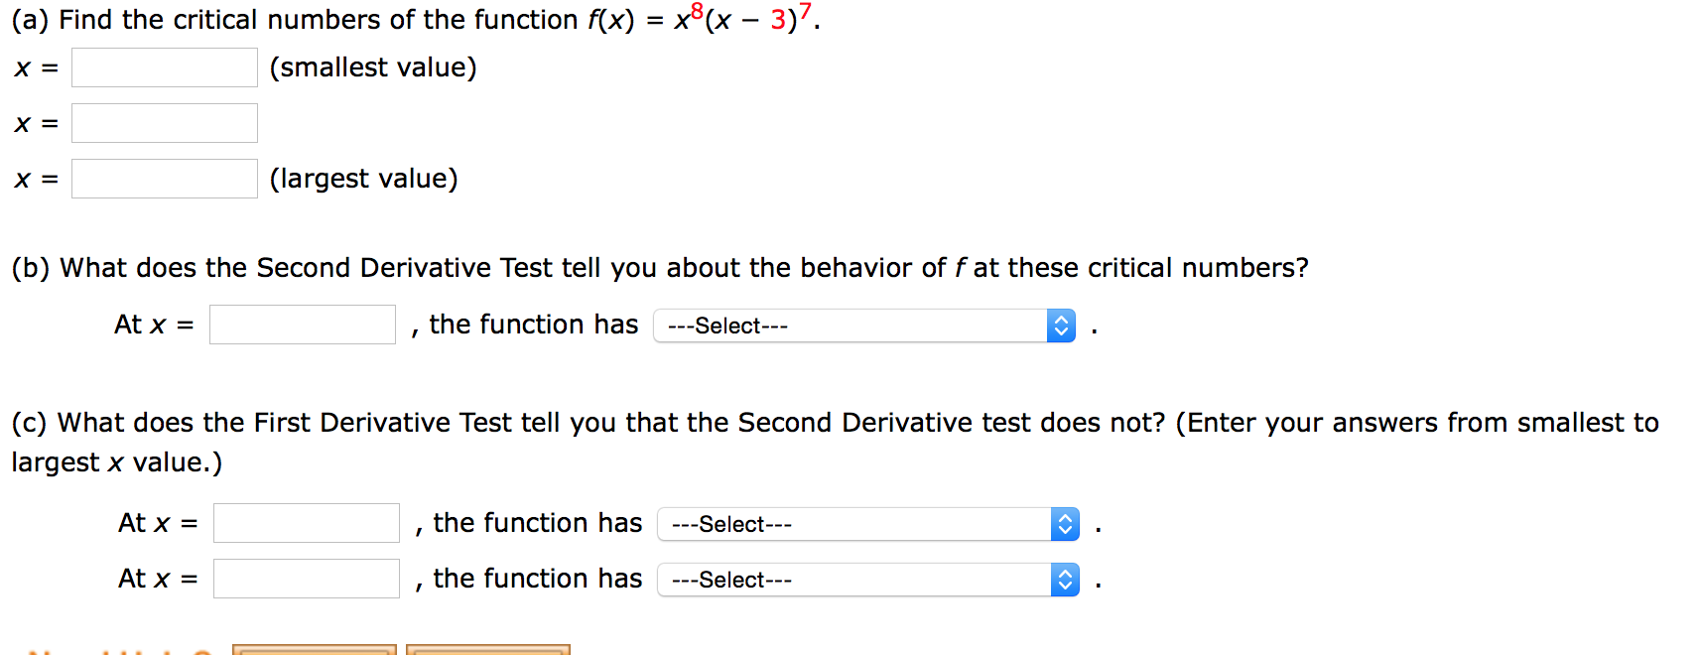Click the middle x = input box

click(164, 122)
